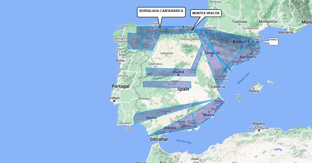Image resolution: width=312 pixels, height=163 pixels.
Task: Click the Valencia city dot marker
Action: click(x=218, y=90)
